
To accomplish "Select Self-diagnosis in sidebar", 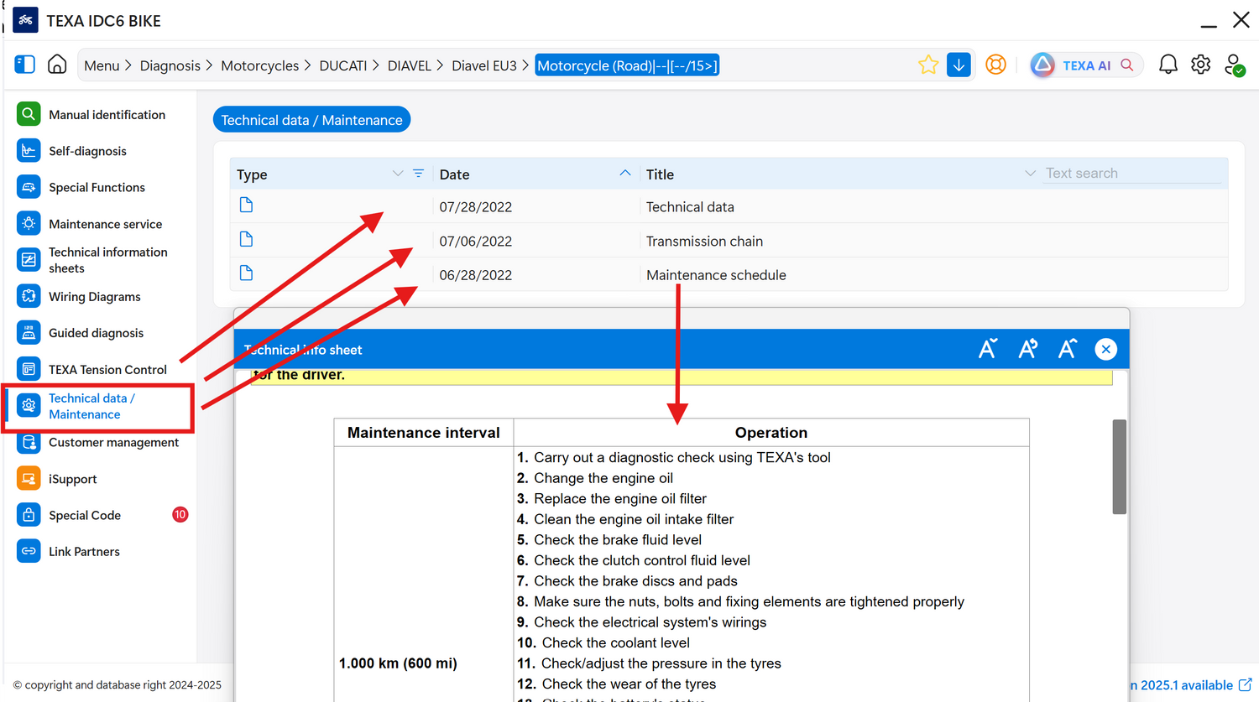I will pos(87,151).
